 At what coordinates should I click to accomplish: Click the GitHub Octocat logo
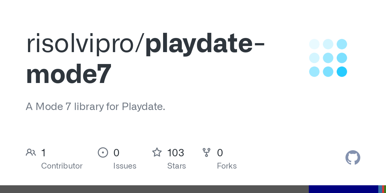click(x=353, y=158)
